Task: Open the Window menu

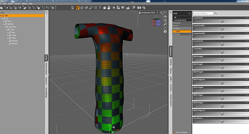Action: click(x=25, y=4)
